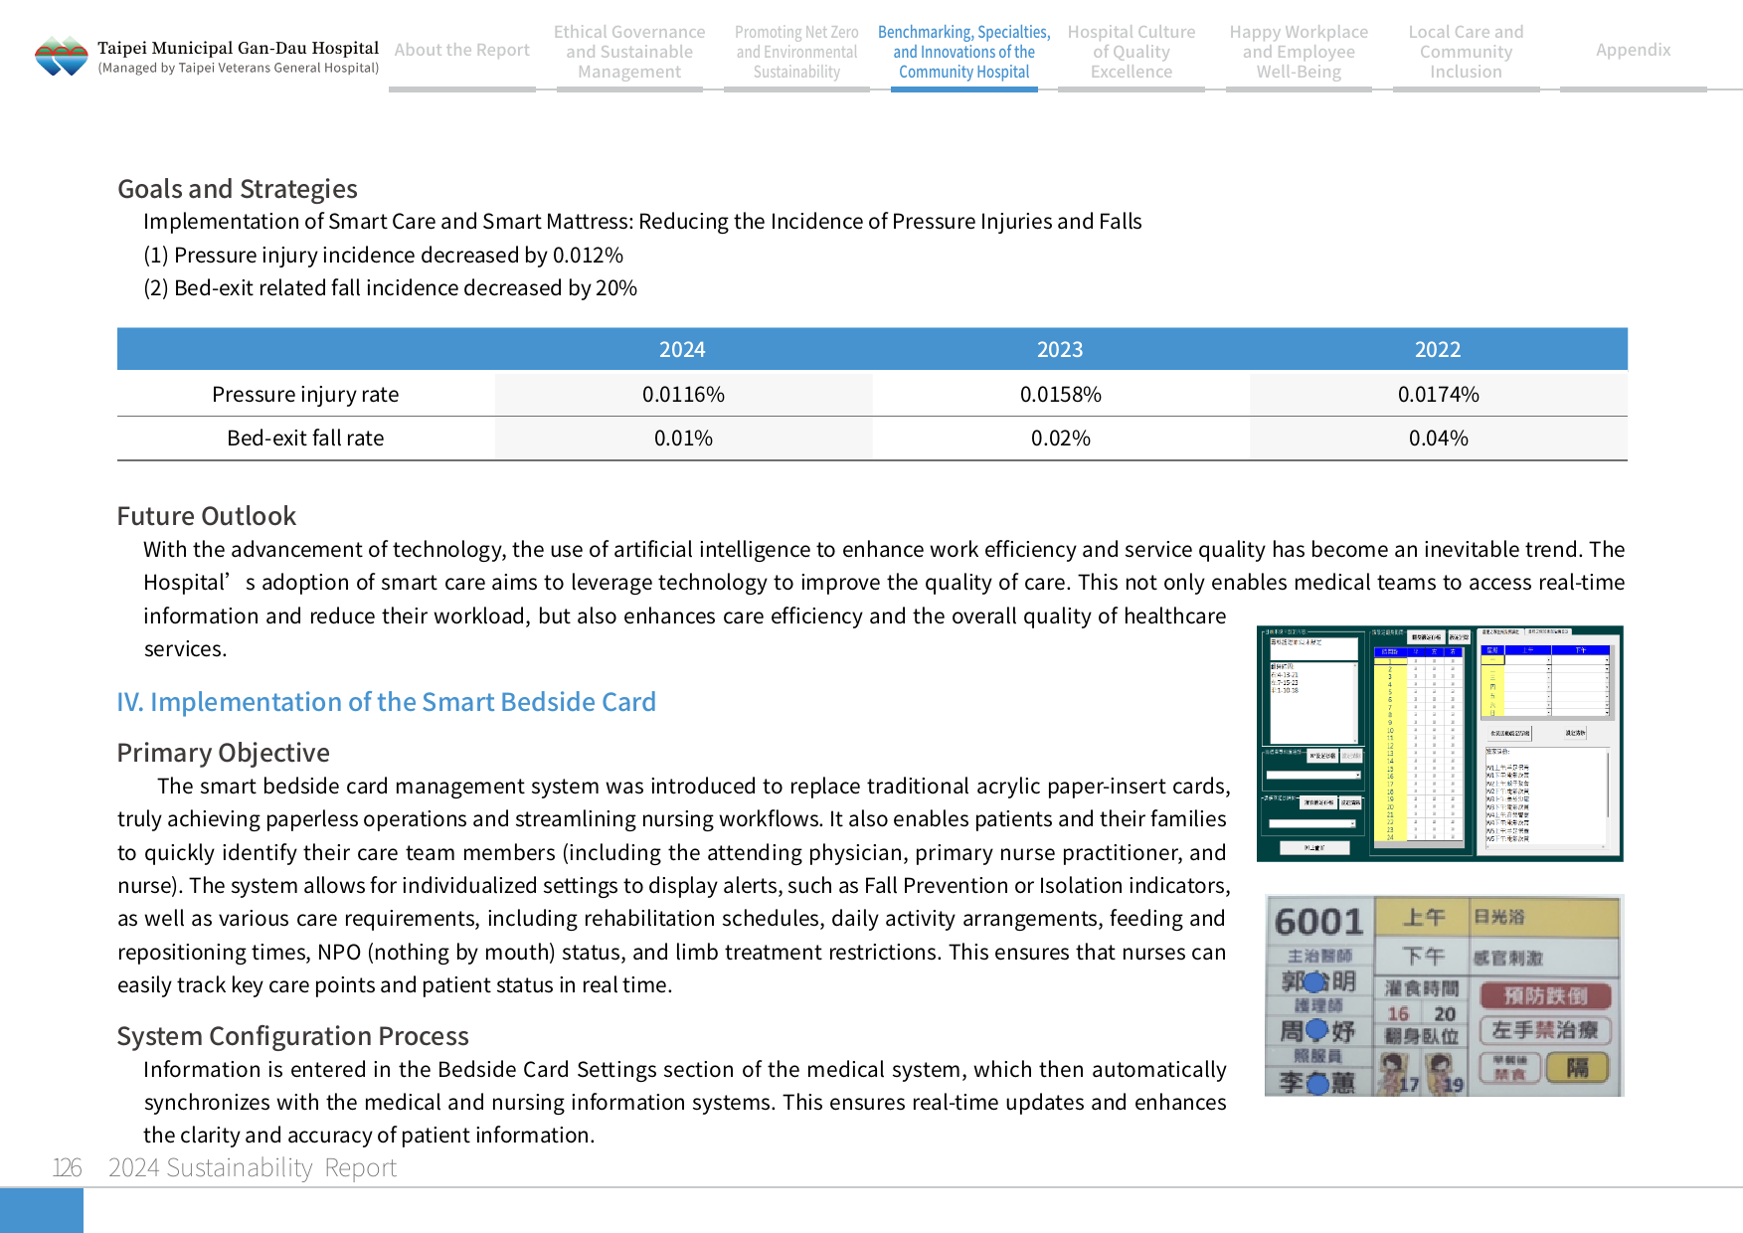Open Ethical Governance and Sustainable Management tab
Screen dimensions: 1743x1233
(629, 52)
